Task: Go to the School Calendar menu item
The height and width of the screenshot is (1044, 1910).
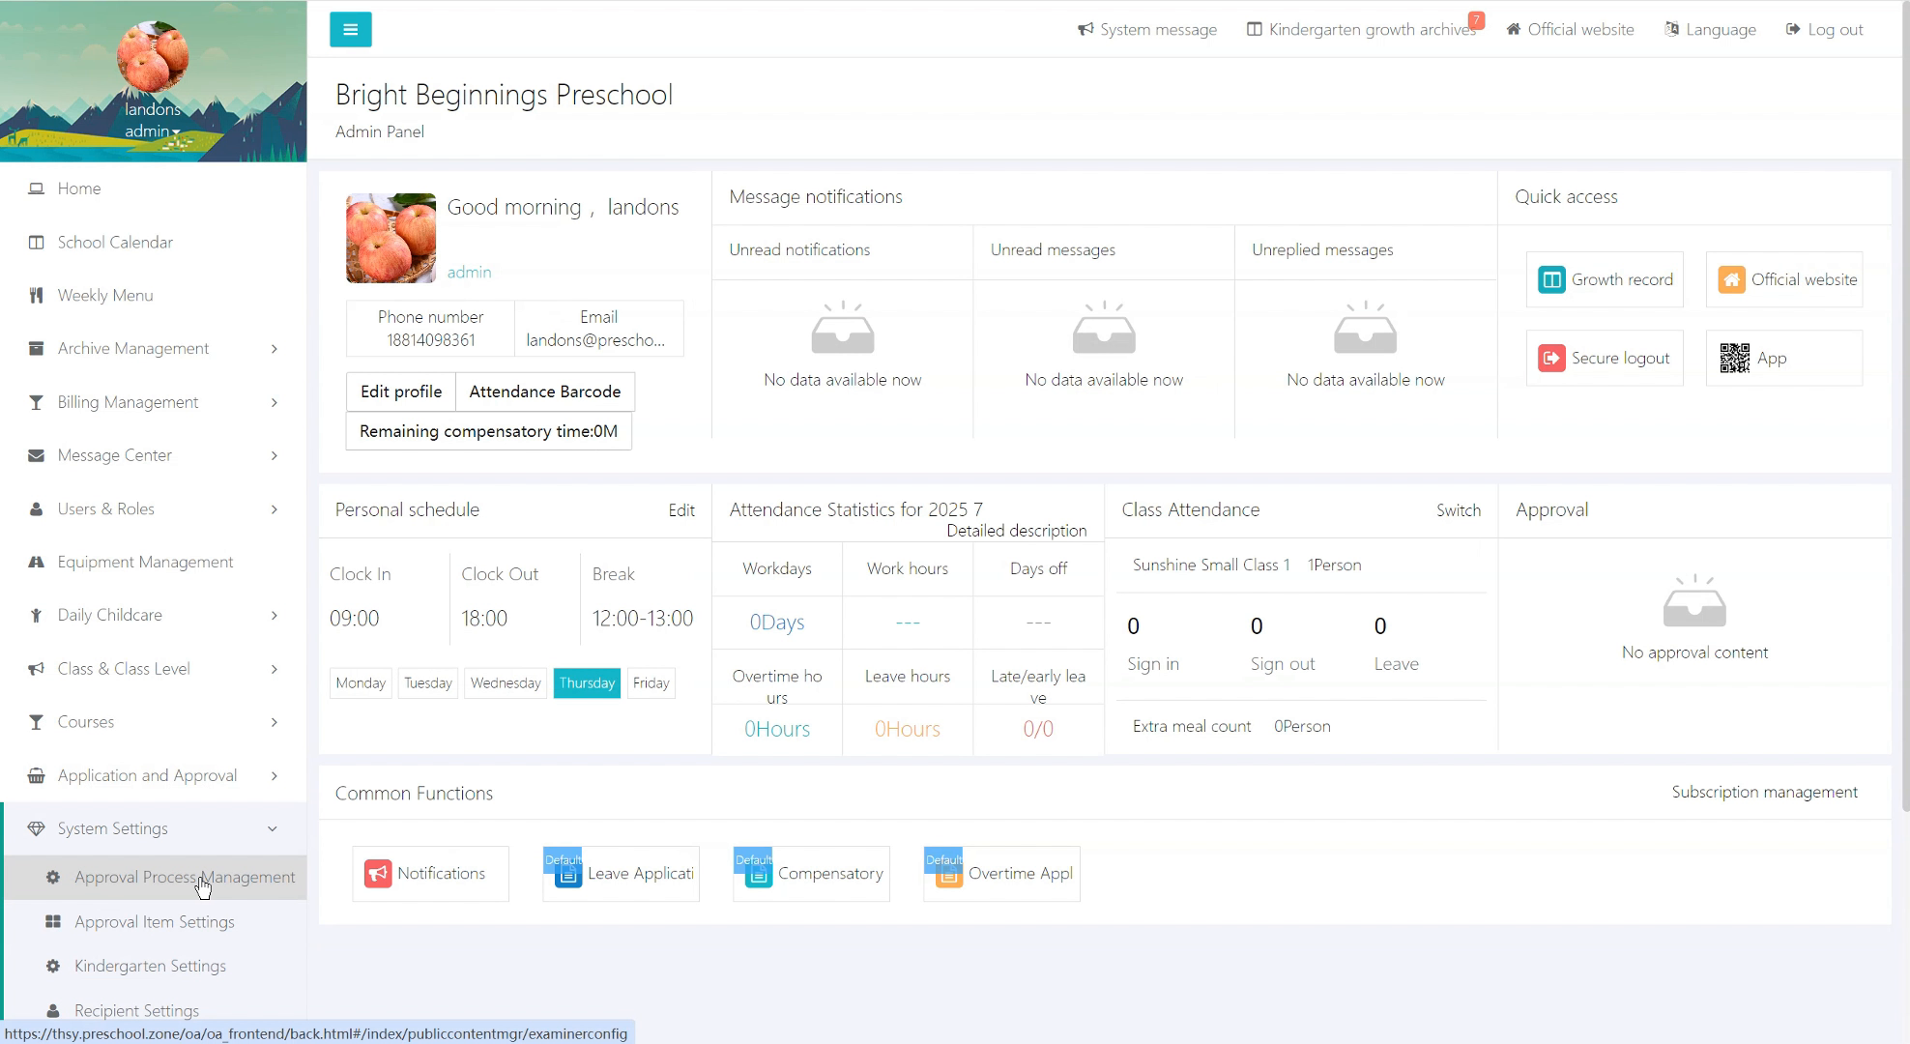Action: (x=115, y=243)
